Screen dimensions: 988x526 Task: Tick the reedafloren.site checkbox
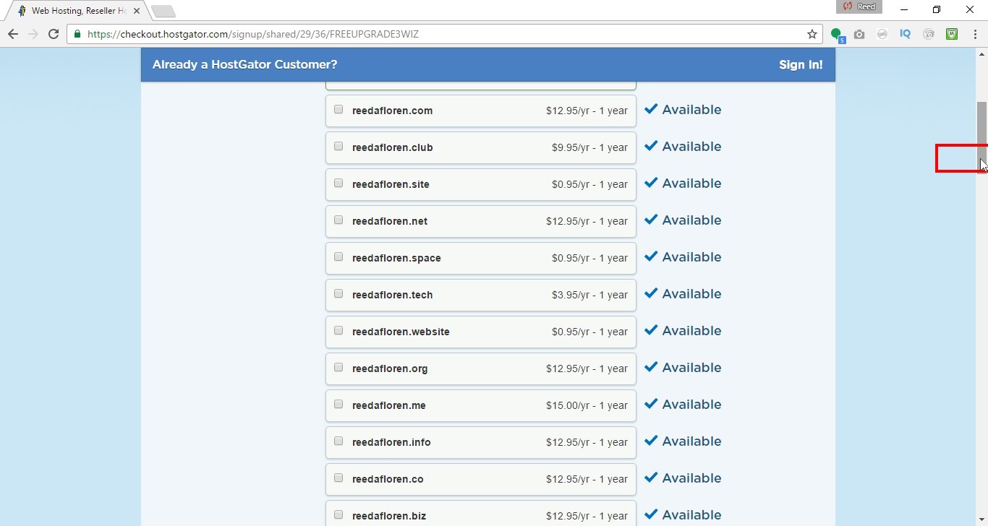coord(338,184)
